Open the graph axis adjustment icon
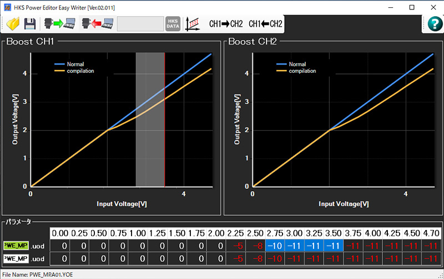Screen dimensions: 444x279 (193, 24)
